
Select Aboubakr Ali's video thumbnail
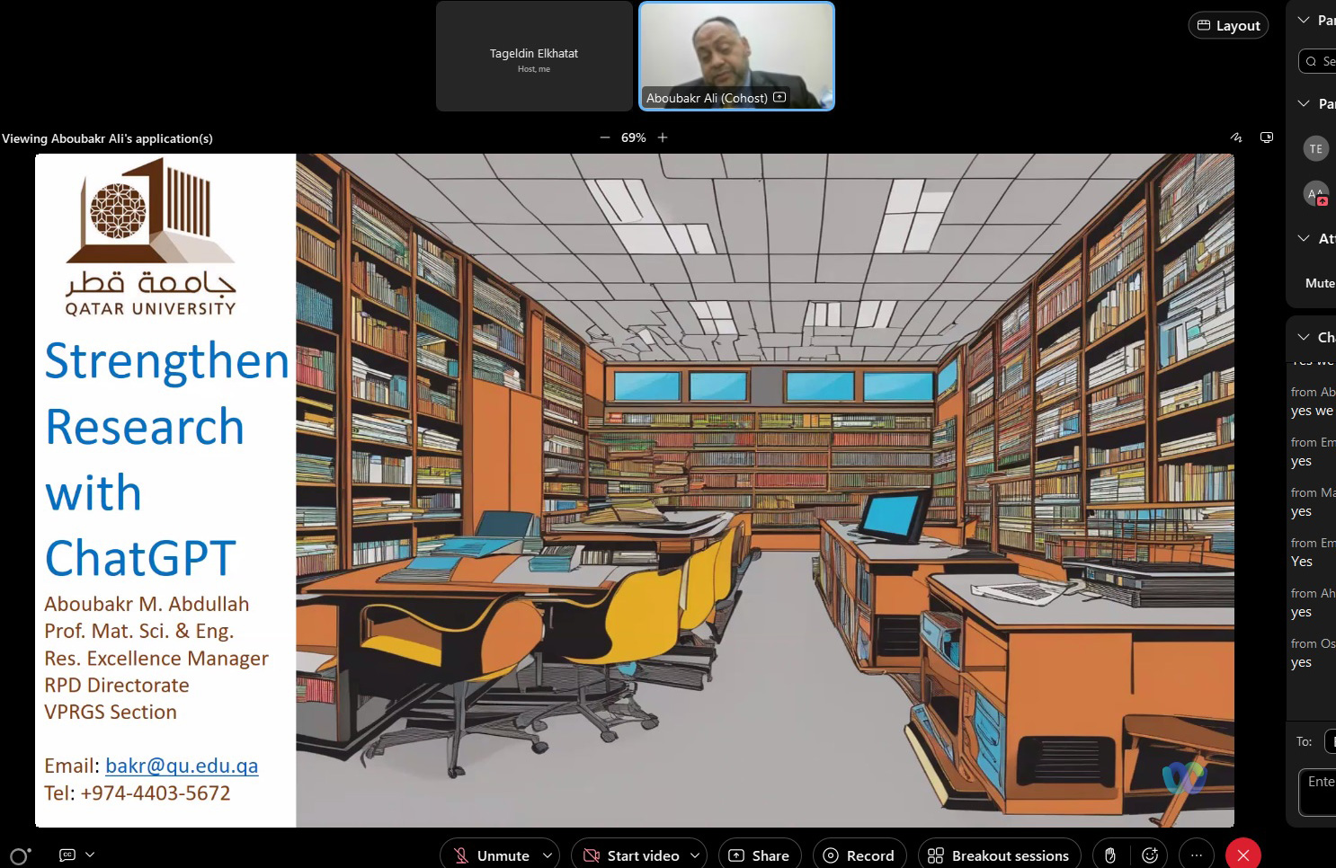coord(736,56)
